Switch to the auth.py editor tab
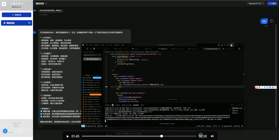Viewport: 279px width, 140px height. (136, 49)
